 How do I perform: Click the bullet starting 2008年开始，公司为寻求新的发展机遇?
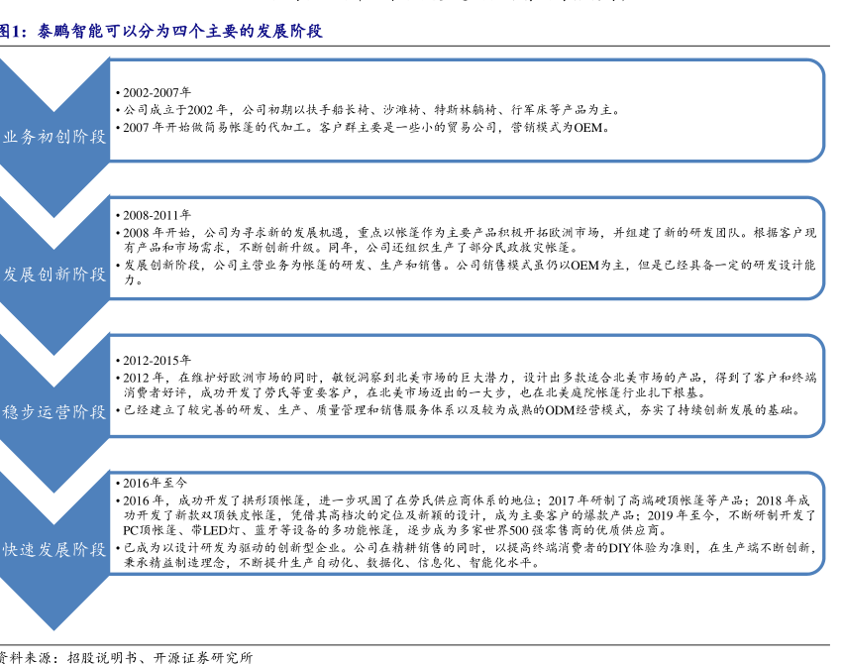[x=466, y=233]
